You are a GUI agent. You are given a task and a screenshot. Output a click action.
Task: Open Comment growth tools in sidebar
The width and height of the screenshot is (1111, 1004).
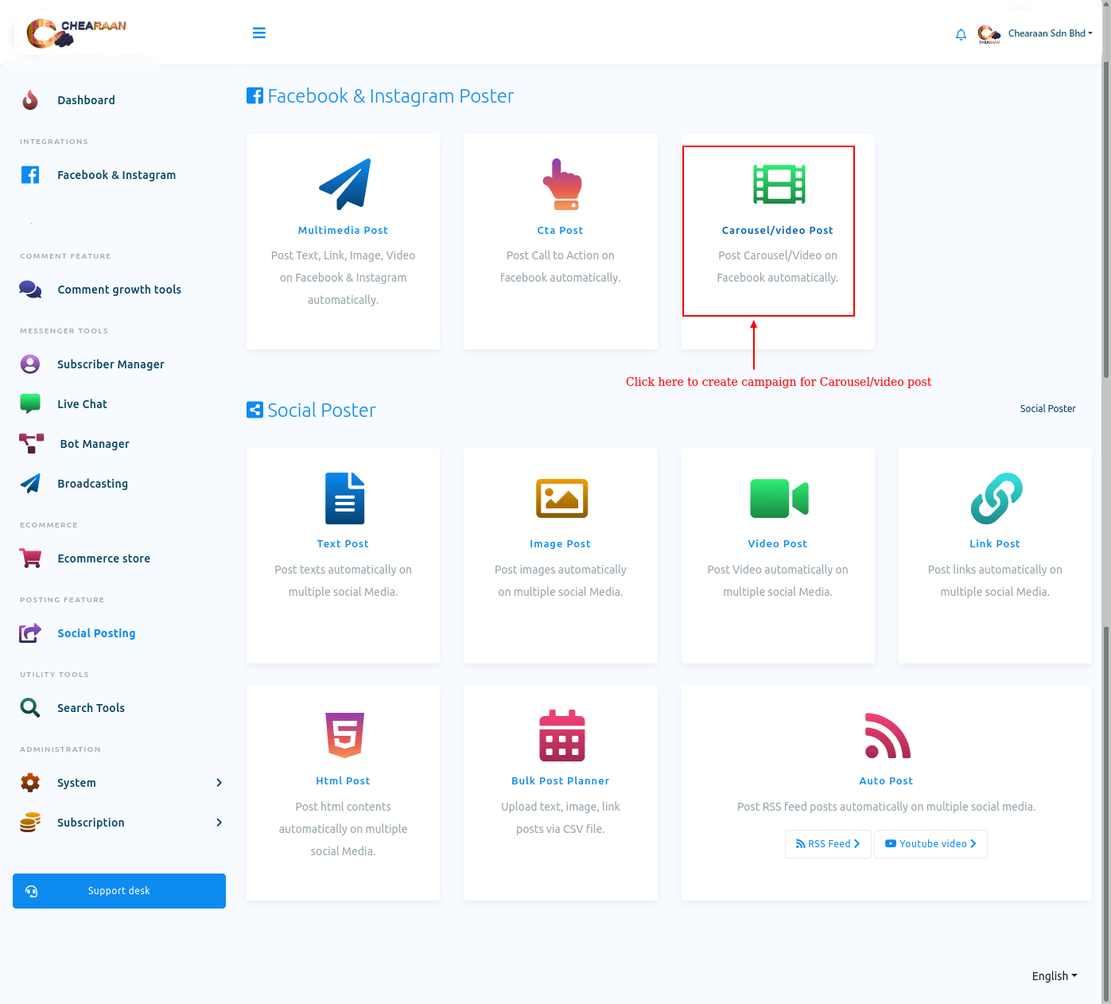118,290
